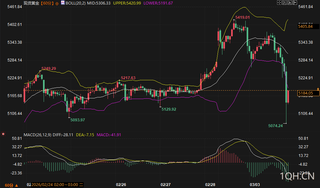Click the BOLL indicator chart icon
The height and width of the screenshot is (188, 320).
[63, 3]
